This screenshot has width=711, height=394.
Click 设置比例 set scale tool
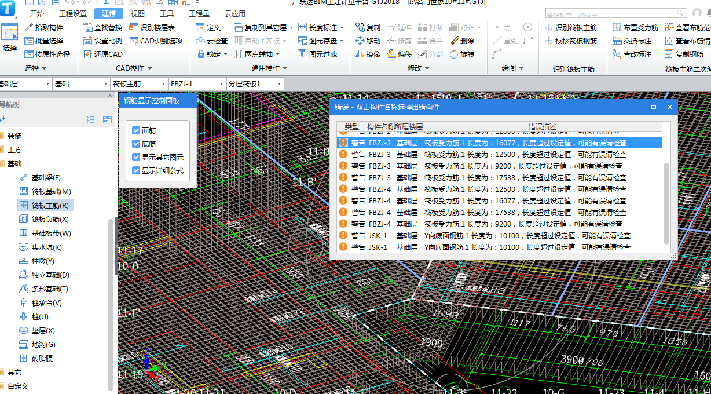102,41
